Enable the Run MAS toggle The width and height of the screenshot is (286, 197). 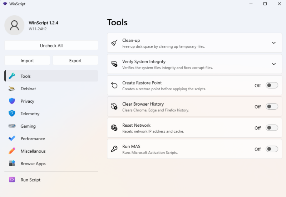click(x=272, y=149)
